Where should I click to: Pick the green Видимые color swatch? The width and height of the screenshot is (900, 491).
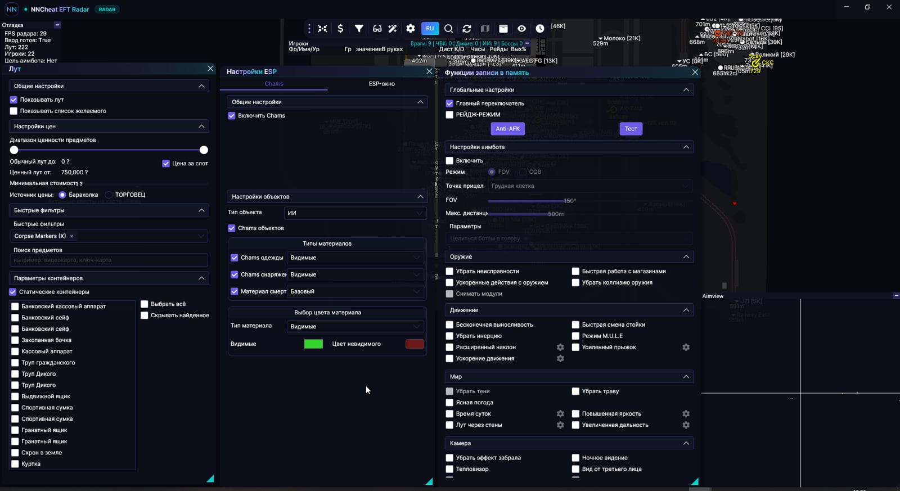pos(313,344)
